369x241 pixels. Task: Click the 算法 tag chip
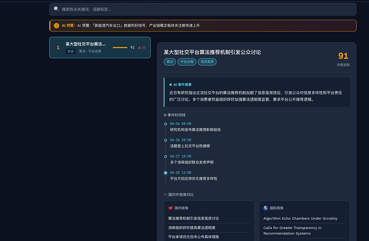point(170,62)
